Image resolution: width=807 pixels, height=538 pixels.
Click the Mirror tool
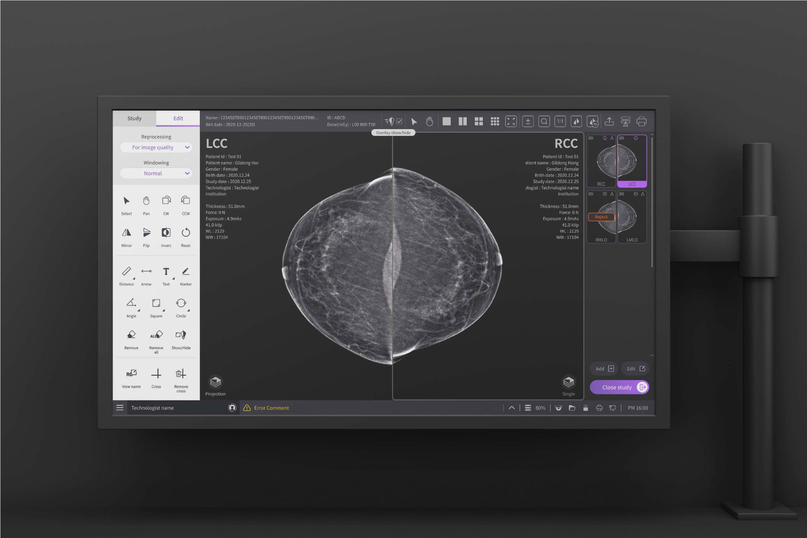coord(126,237)
